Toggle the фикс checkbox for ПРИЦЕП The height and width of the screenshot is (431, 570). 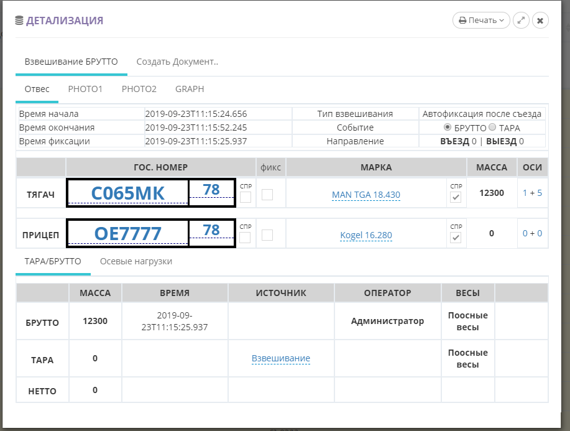267,235
